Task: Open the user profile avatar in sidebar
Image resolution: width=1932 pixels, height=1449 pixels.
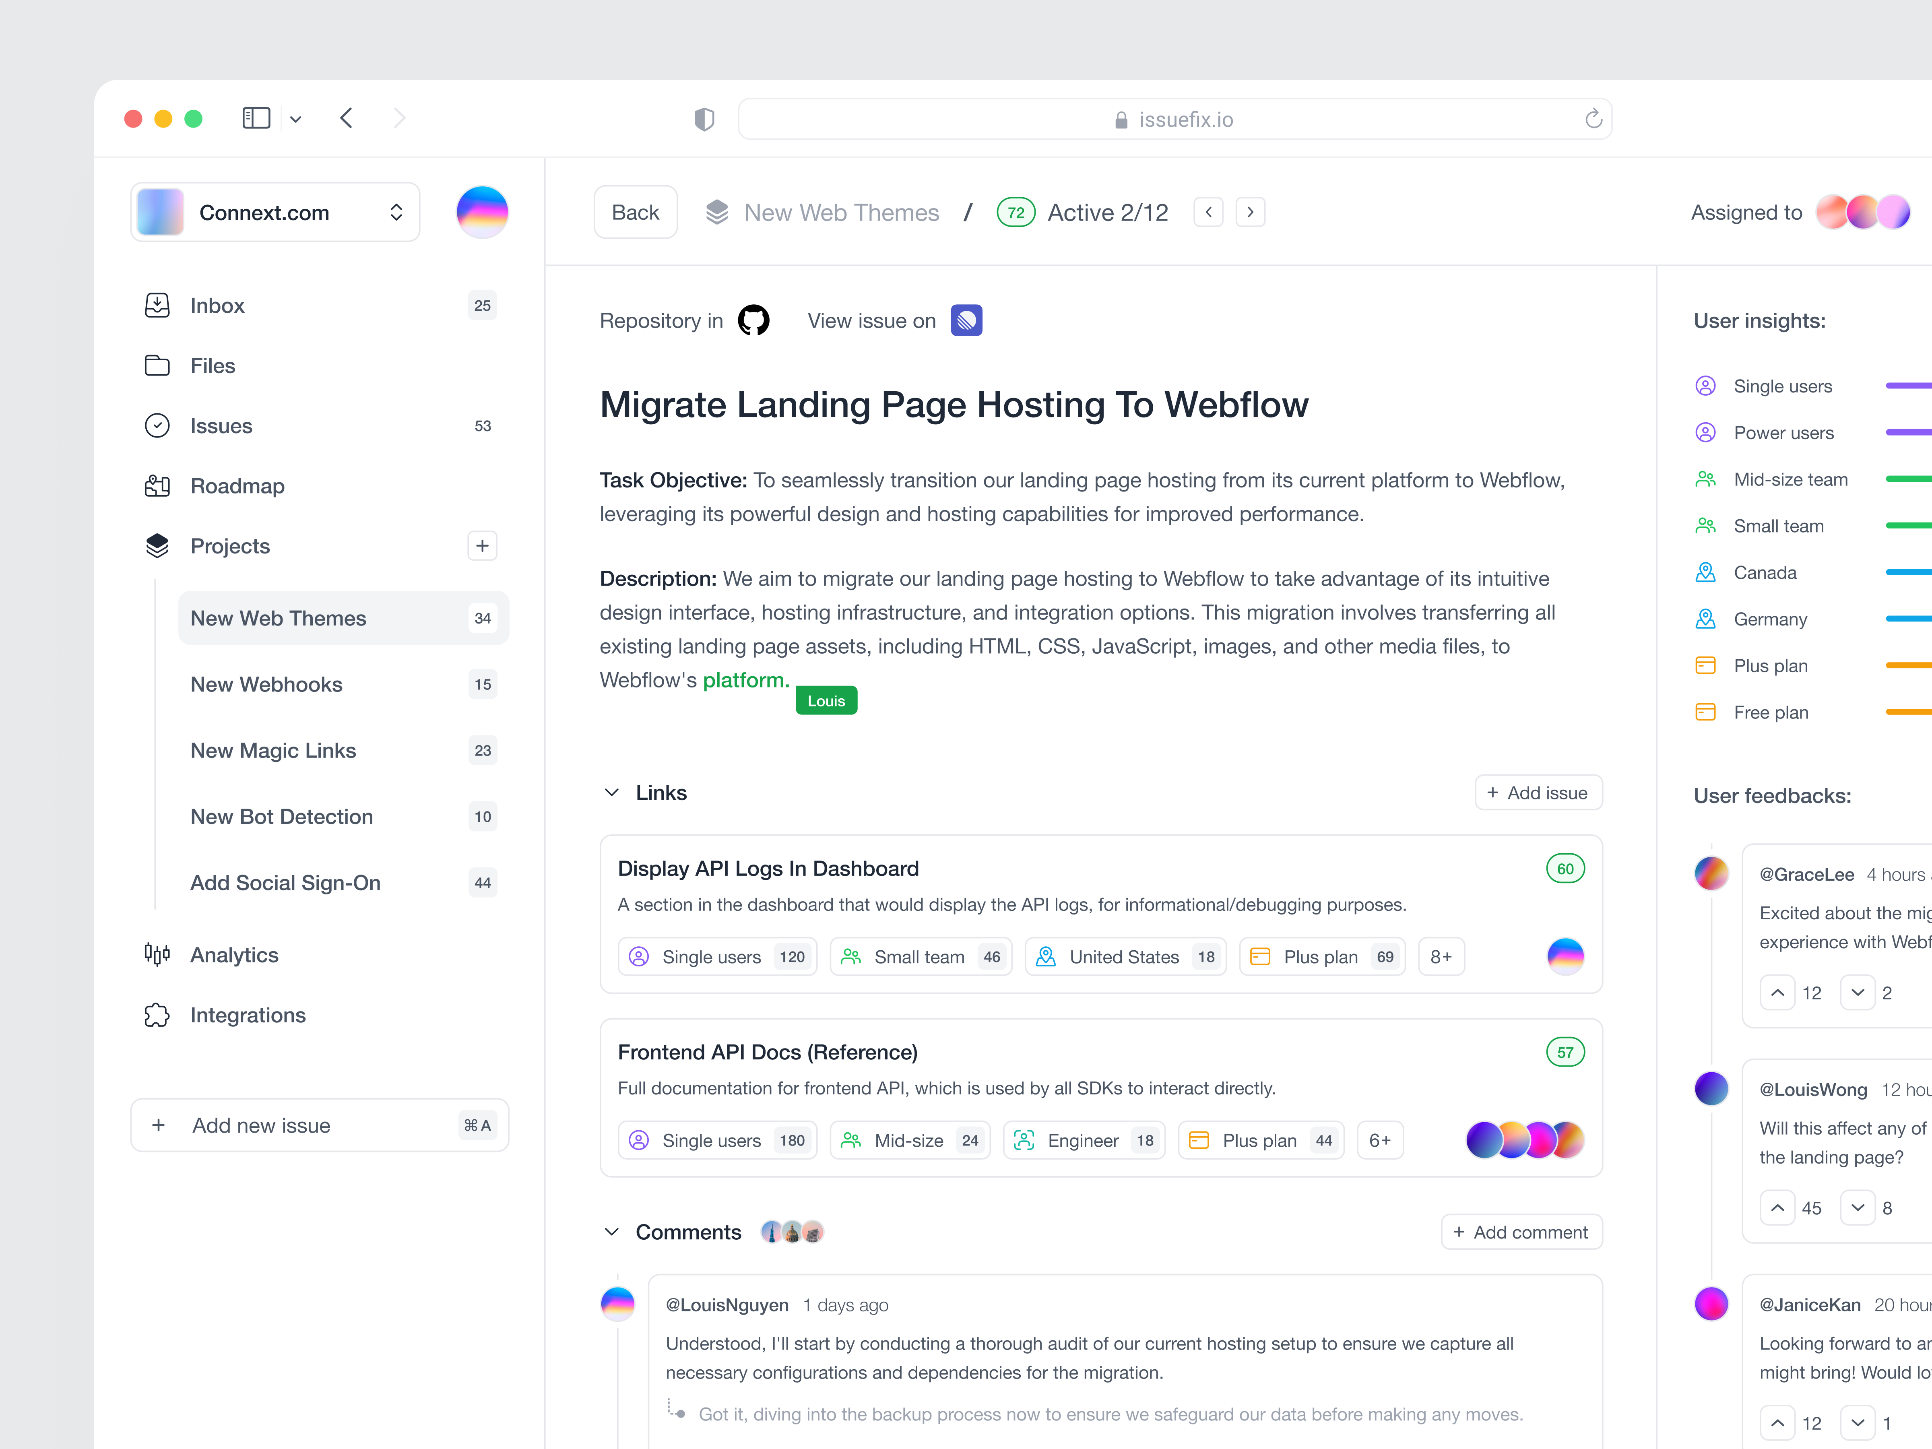Action: point(482,211)
